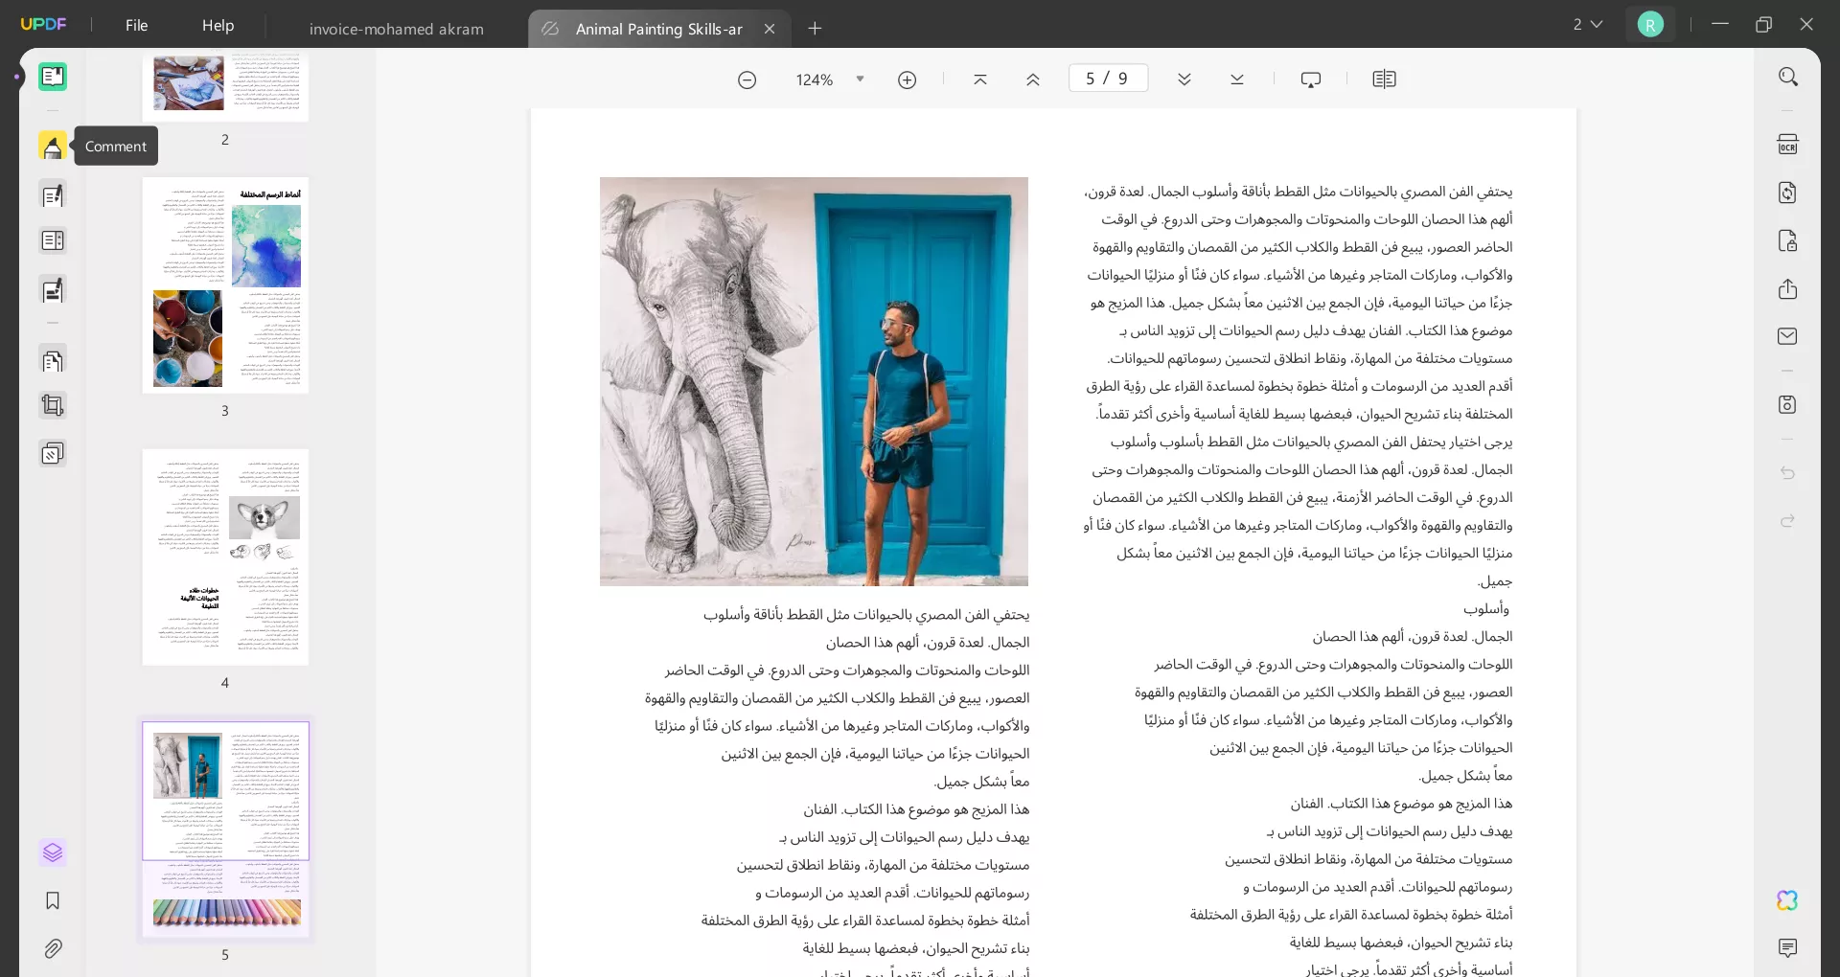This screenshot has height=977, width=1840.
Task: Launch the UPDF AI assistant
Action: [1788, 900]
